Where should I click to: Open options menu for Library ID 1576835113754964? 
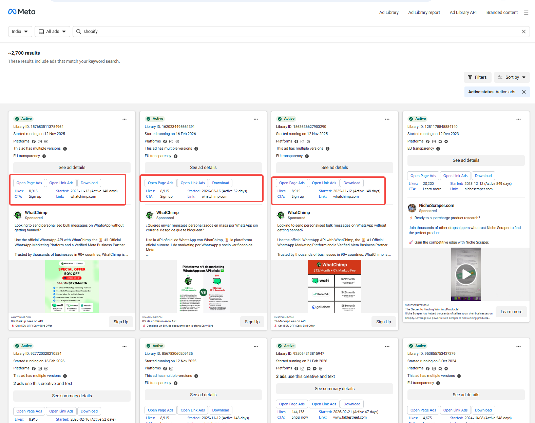click(x=125, y=119)
